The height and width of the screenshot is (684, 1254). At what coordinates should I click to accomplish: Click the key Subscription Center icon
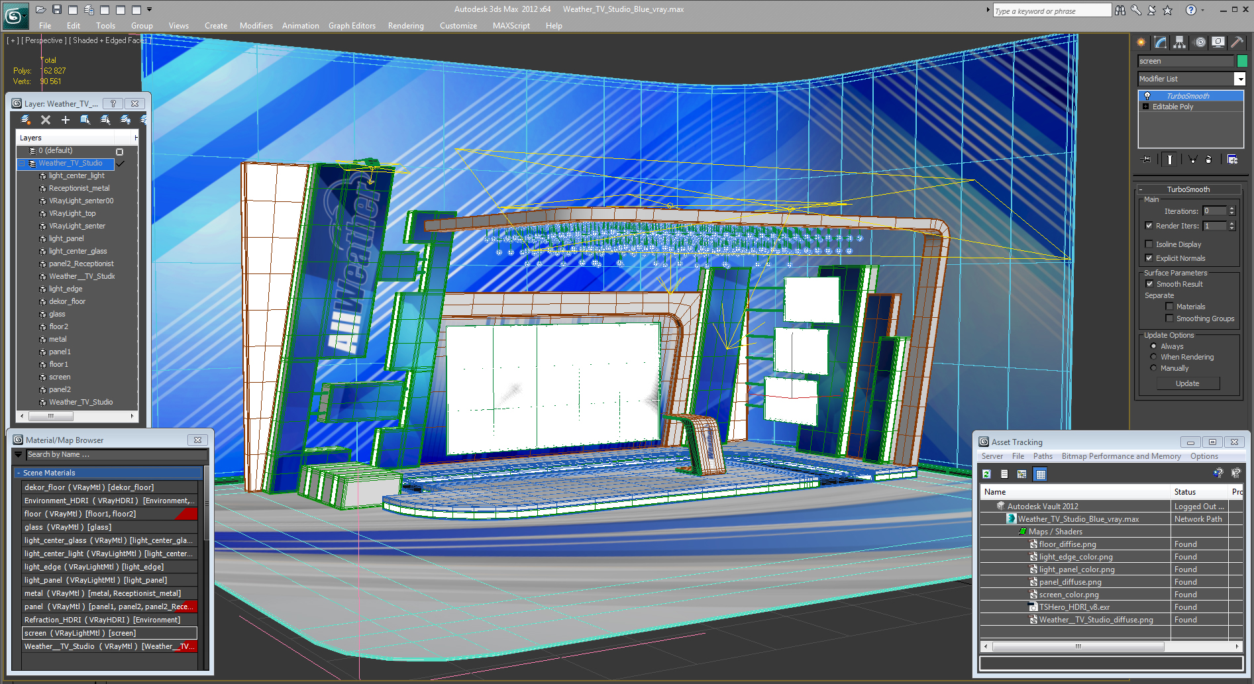pyautogui.click(x=1135, y=10)
